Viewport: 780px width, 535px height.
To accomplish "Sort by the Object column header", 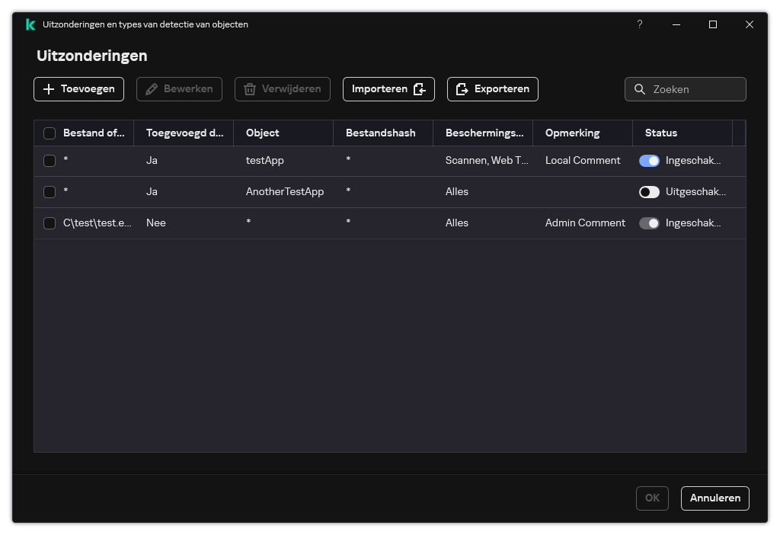I will [263, 133].
